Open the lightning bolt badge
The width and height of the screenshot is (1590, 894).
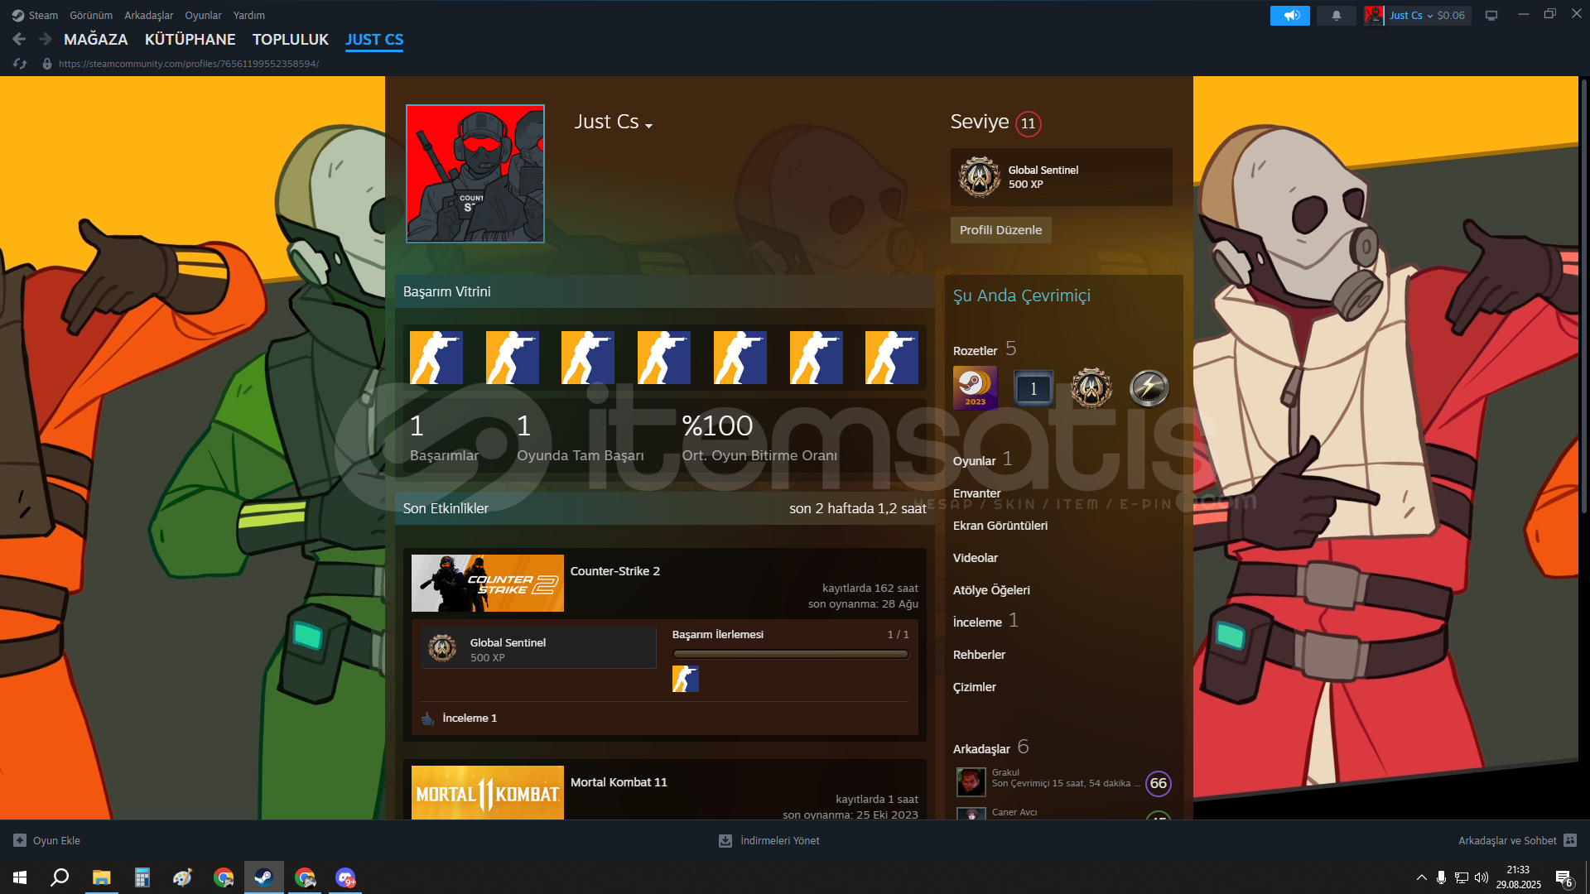1149,388
